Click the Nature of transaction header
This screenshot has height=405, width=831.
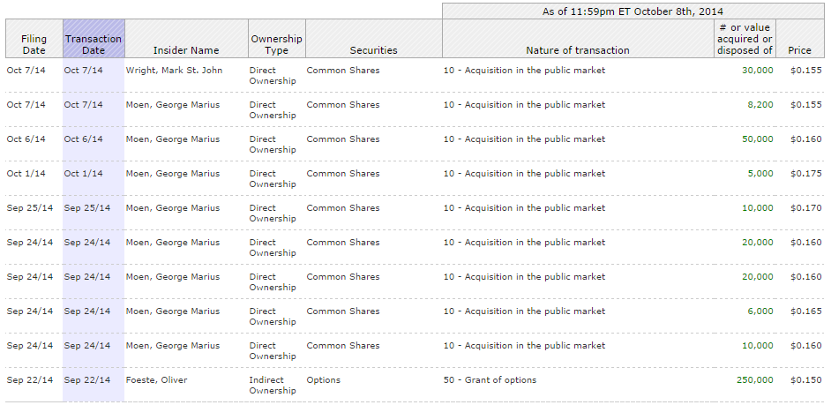577,50
